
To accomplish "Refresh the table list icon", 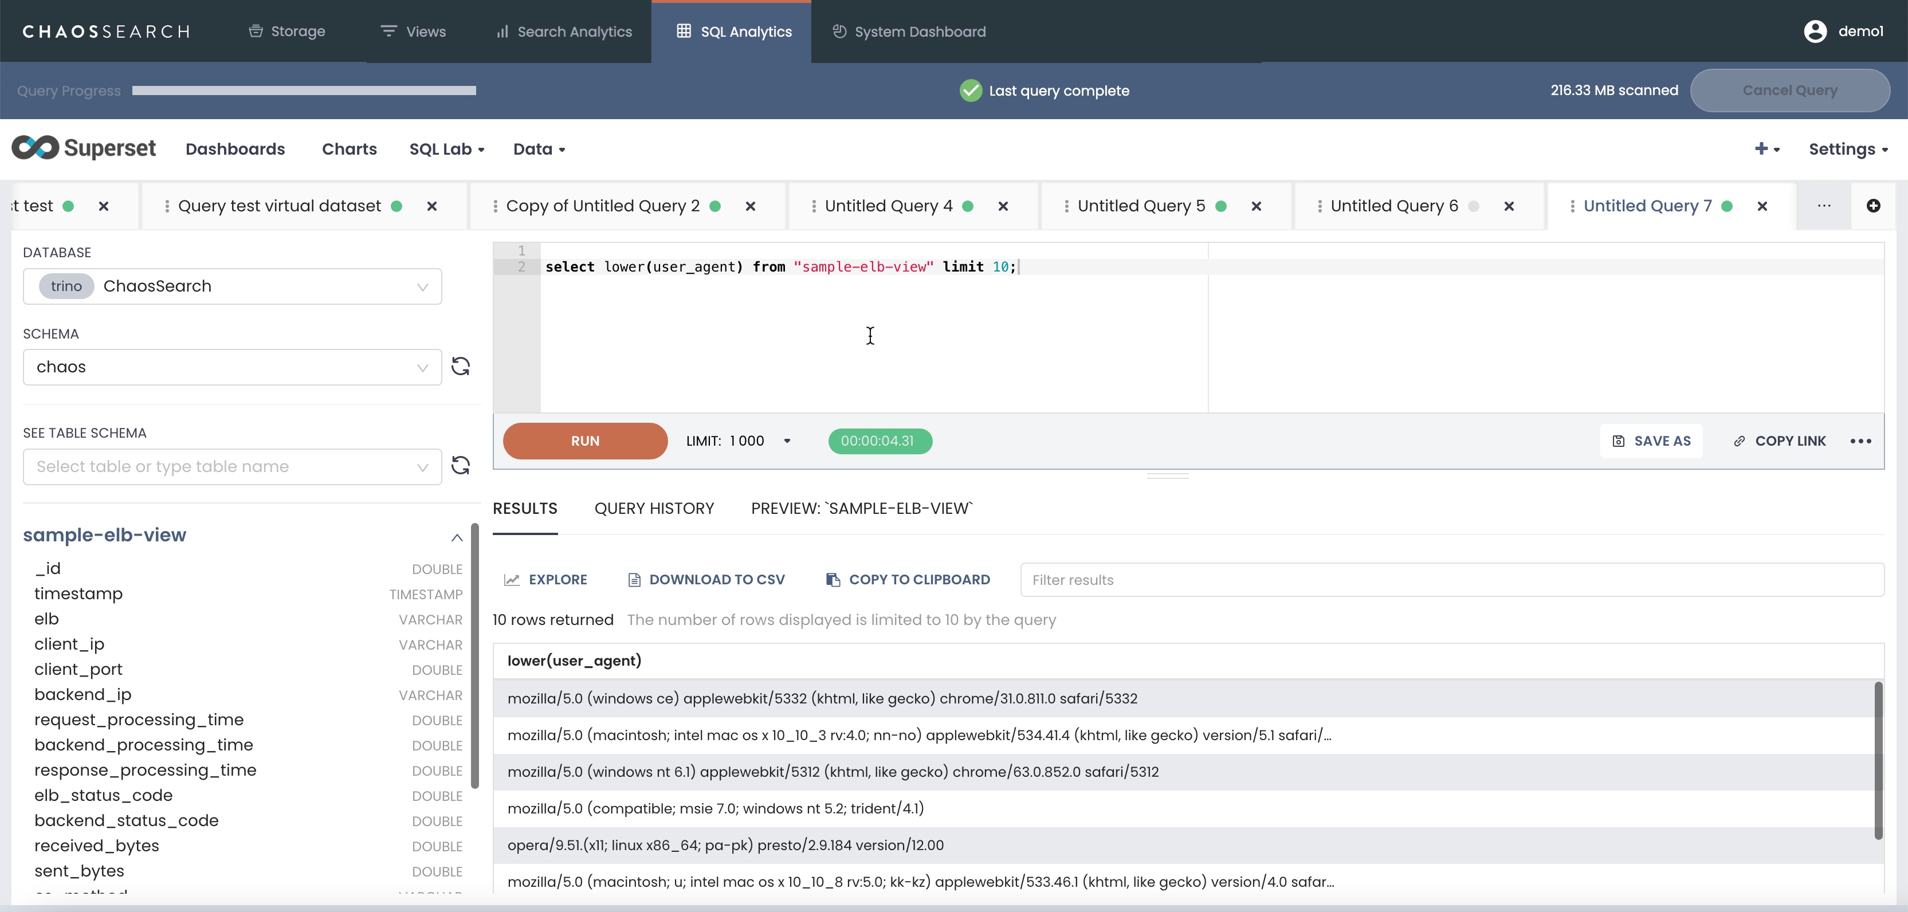I will (x=461, y=466).
